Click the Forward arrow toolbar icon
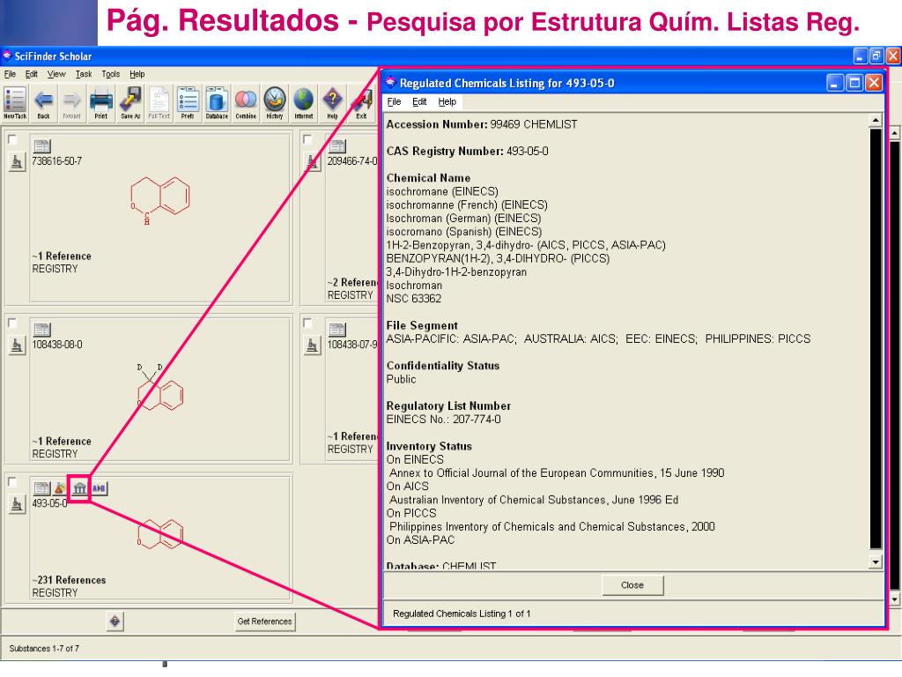This screenshot has height=677, width=902. (72, 102)
